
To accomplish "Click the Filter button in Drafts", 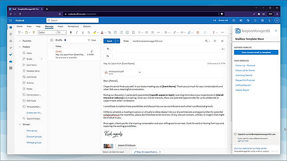I will point(92,40).
